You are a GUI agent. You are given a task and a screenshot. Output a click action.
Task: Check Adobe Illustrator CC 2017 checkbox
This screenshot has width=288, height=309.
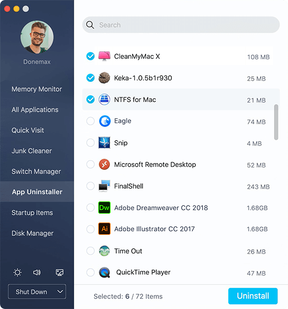click(91, 229)
